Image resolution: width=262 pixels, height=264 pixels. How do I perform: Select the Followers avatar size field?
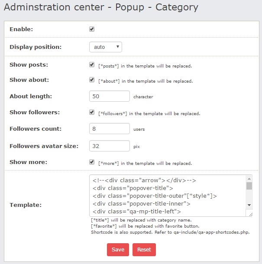[109, 146]
